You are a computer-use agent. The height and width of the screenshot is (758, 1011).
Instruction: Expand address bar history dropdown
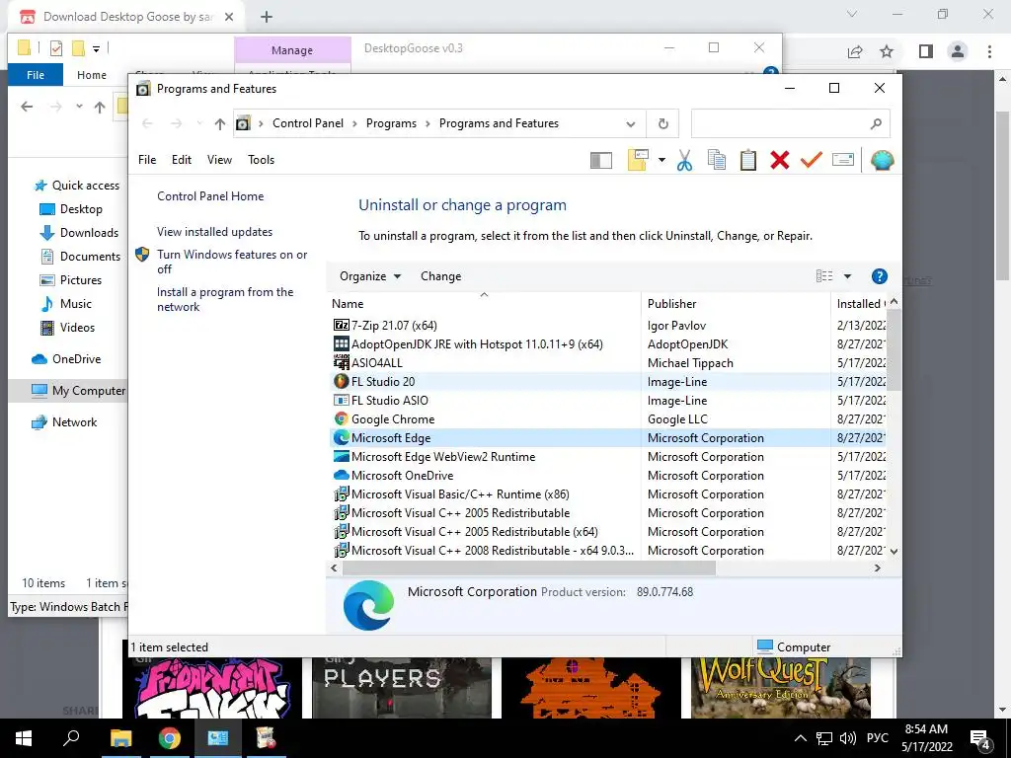pyautogui.click(x=631, y=124)
